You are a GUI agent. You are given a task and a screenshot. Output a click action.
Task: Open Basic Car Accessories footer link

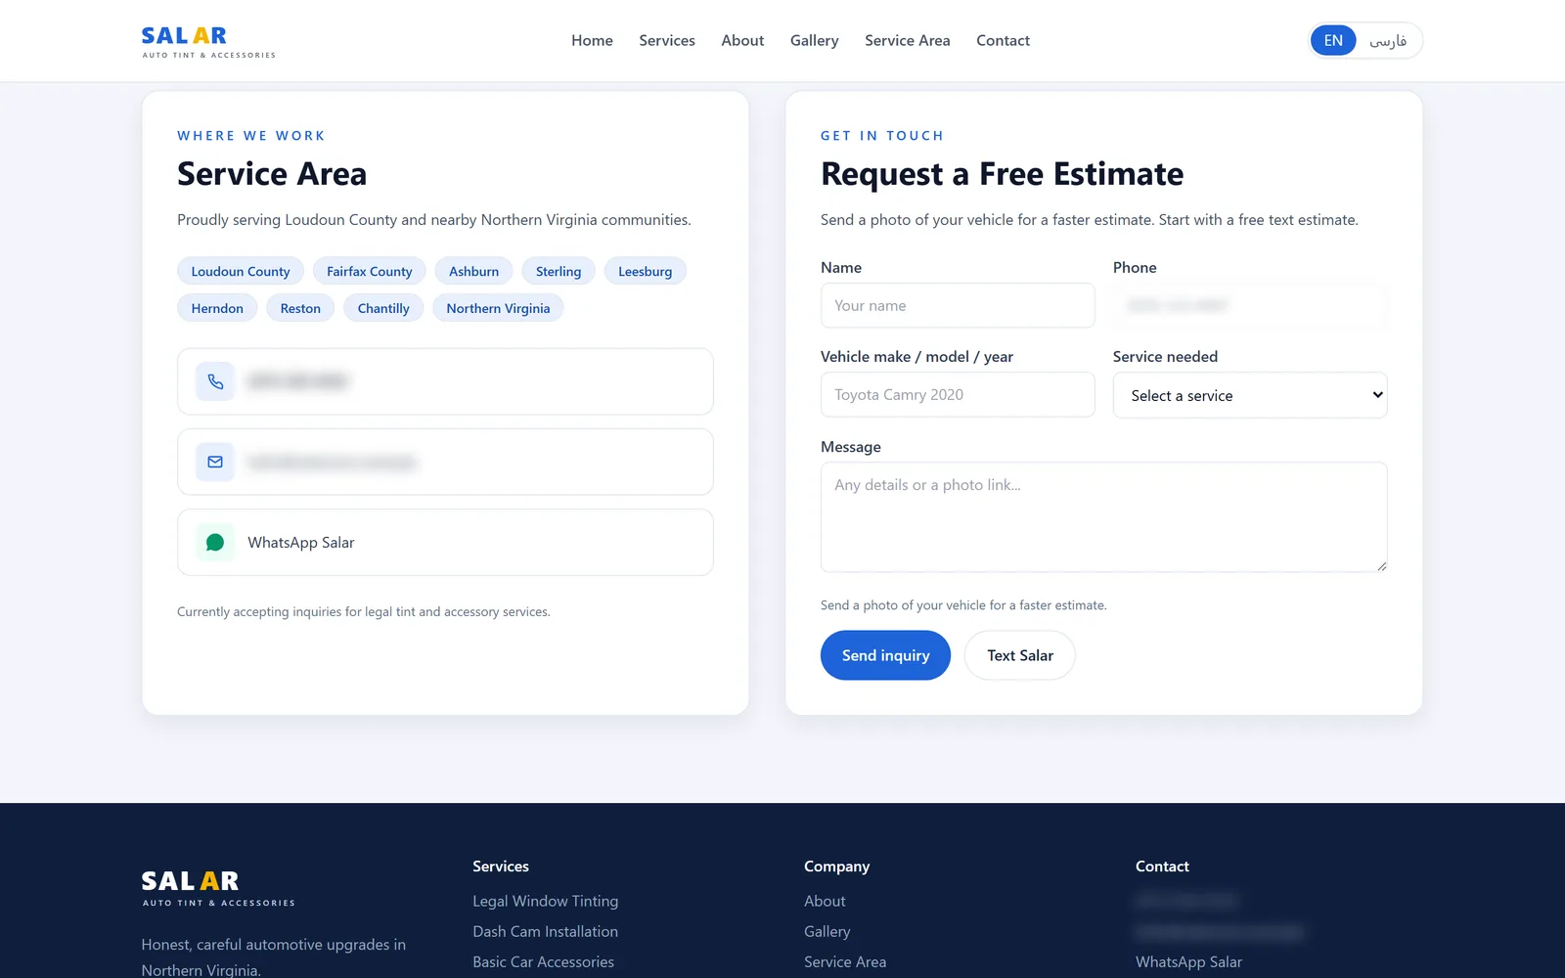point(543,961)
